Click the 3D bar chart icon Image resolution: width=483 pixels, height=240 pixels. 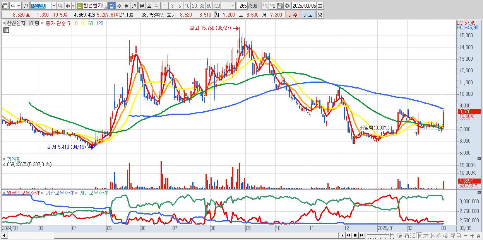(445, 235)
